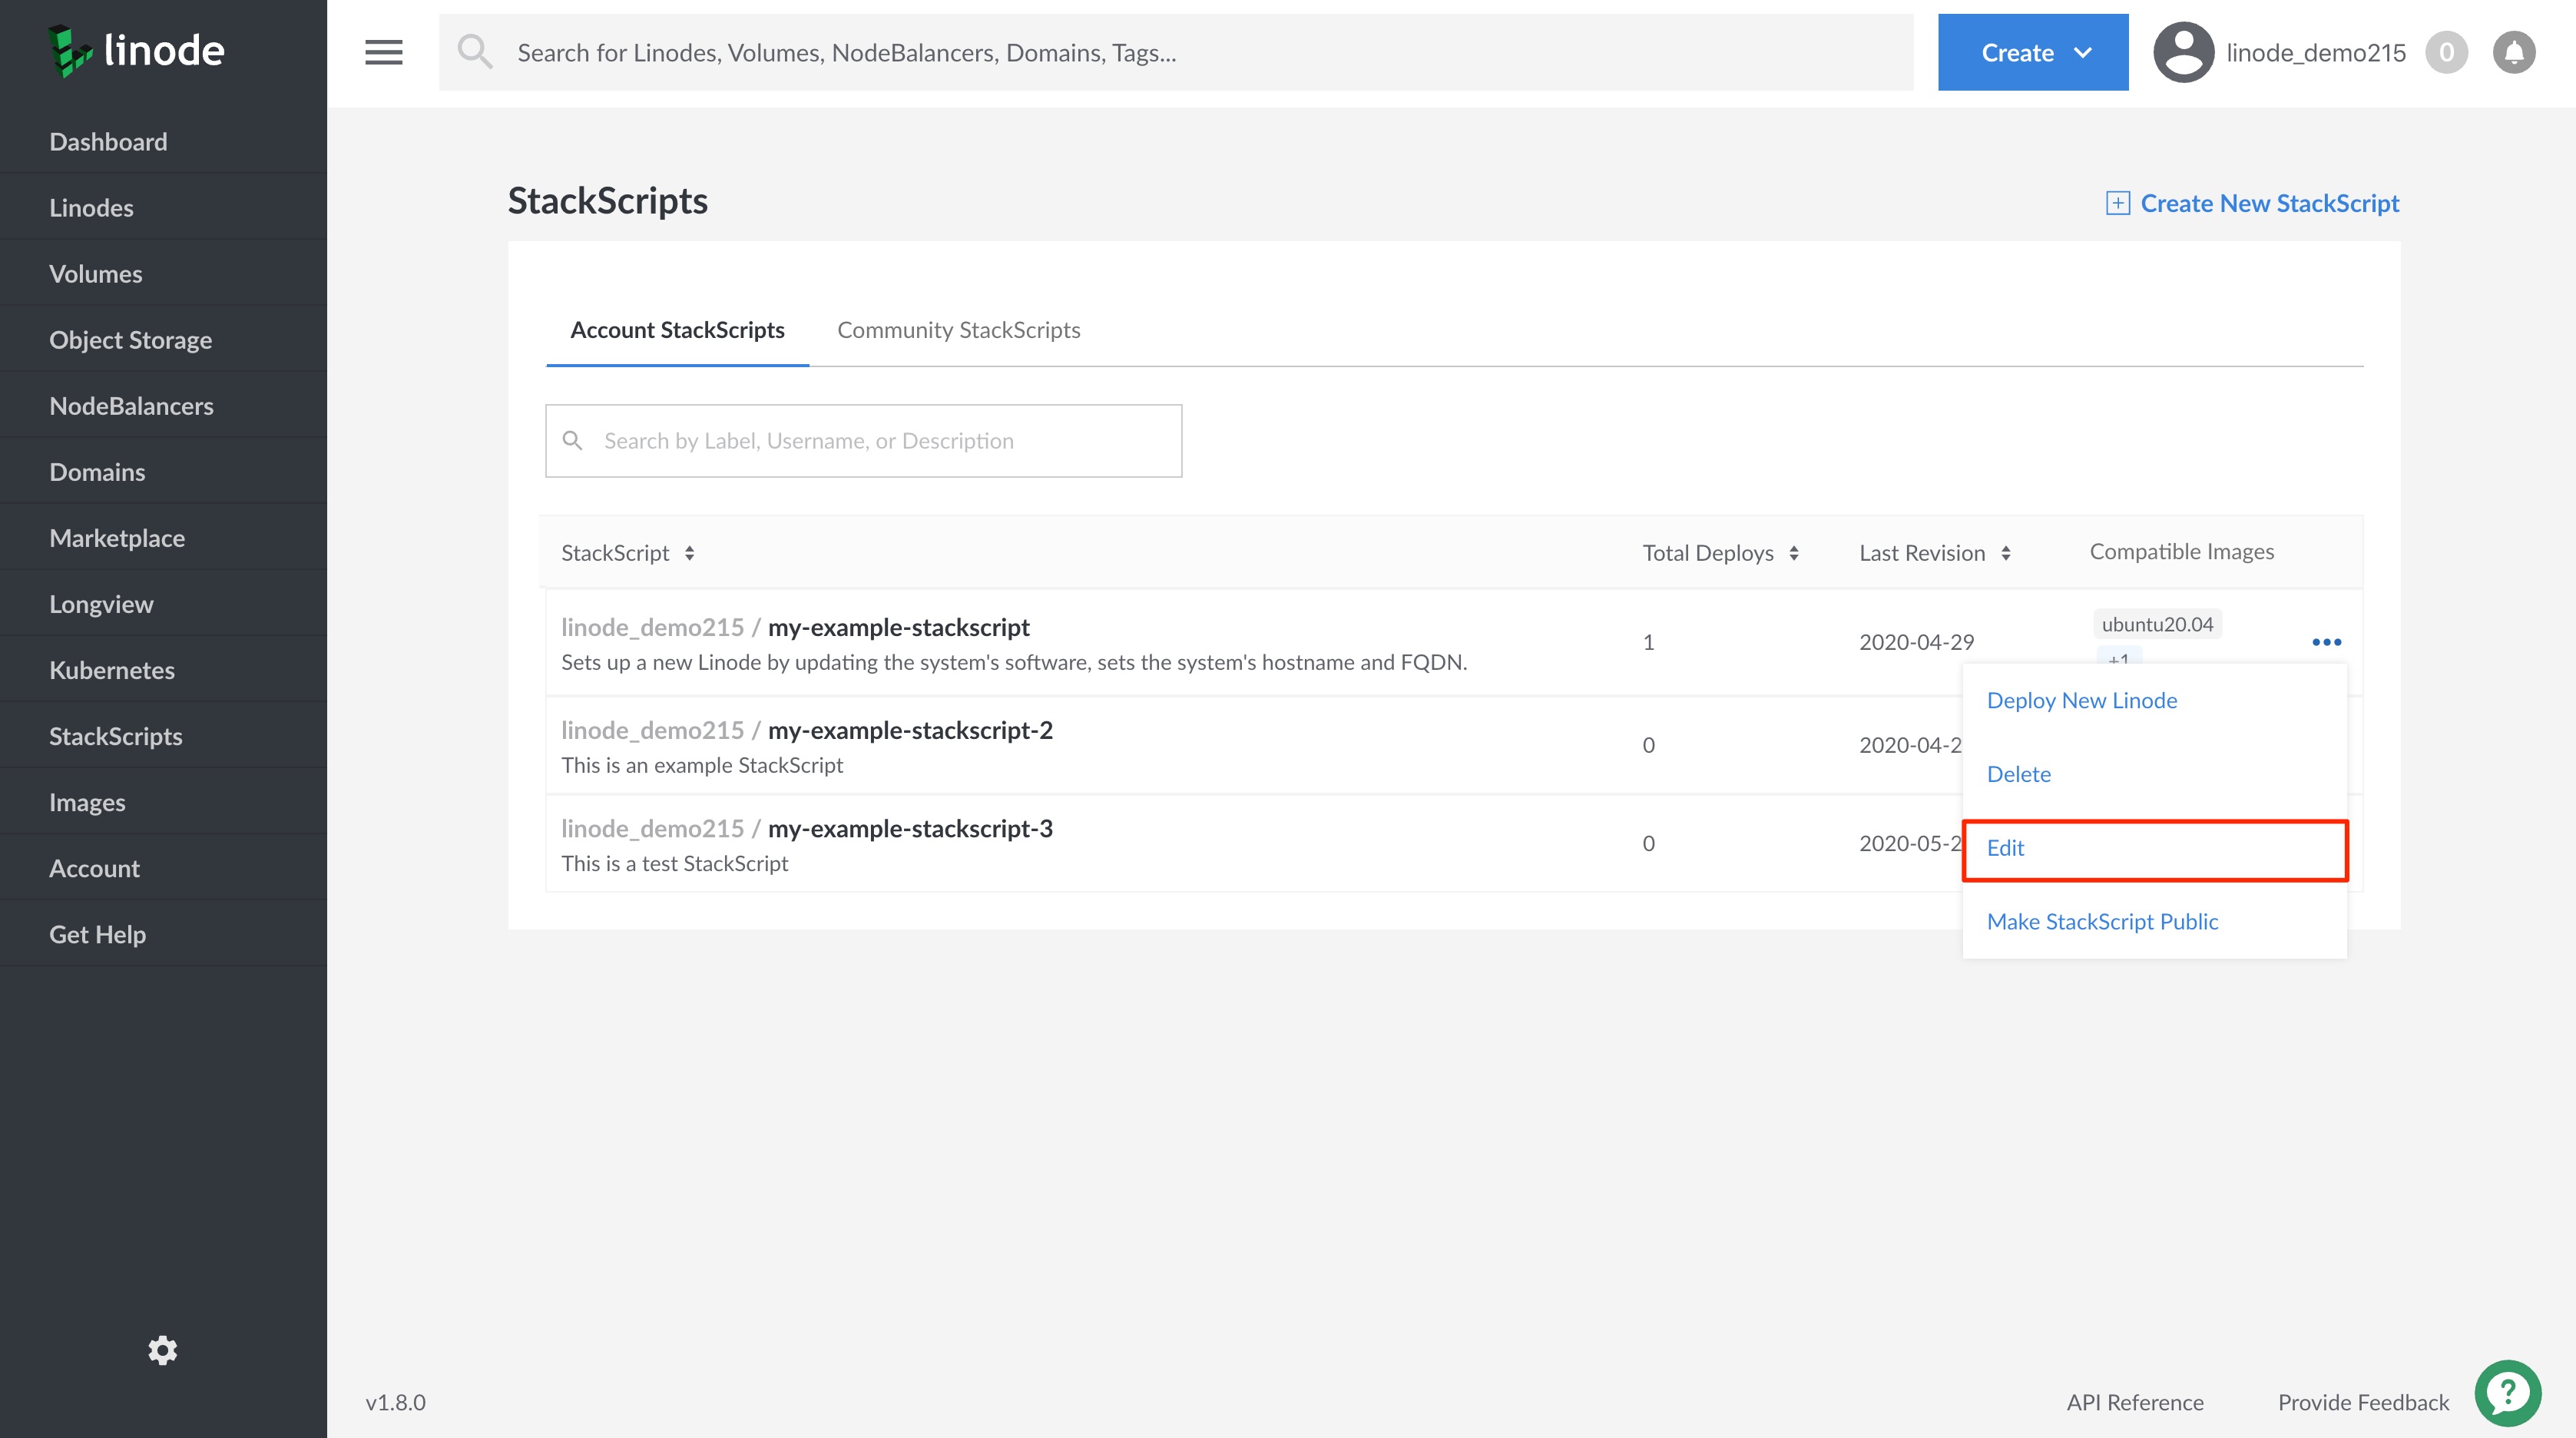Click Delete in the context menu

[2018, 773]
